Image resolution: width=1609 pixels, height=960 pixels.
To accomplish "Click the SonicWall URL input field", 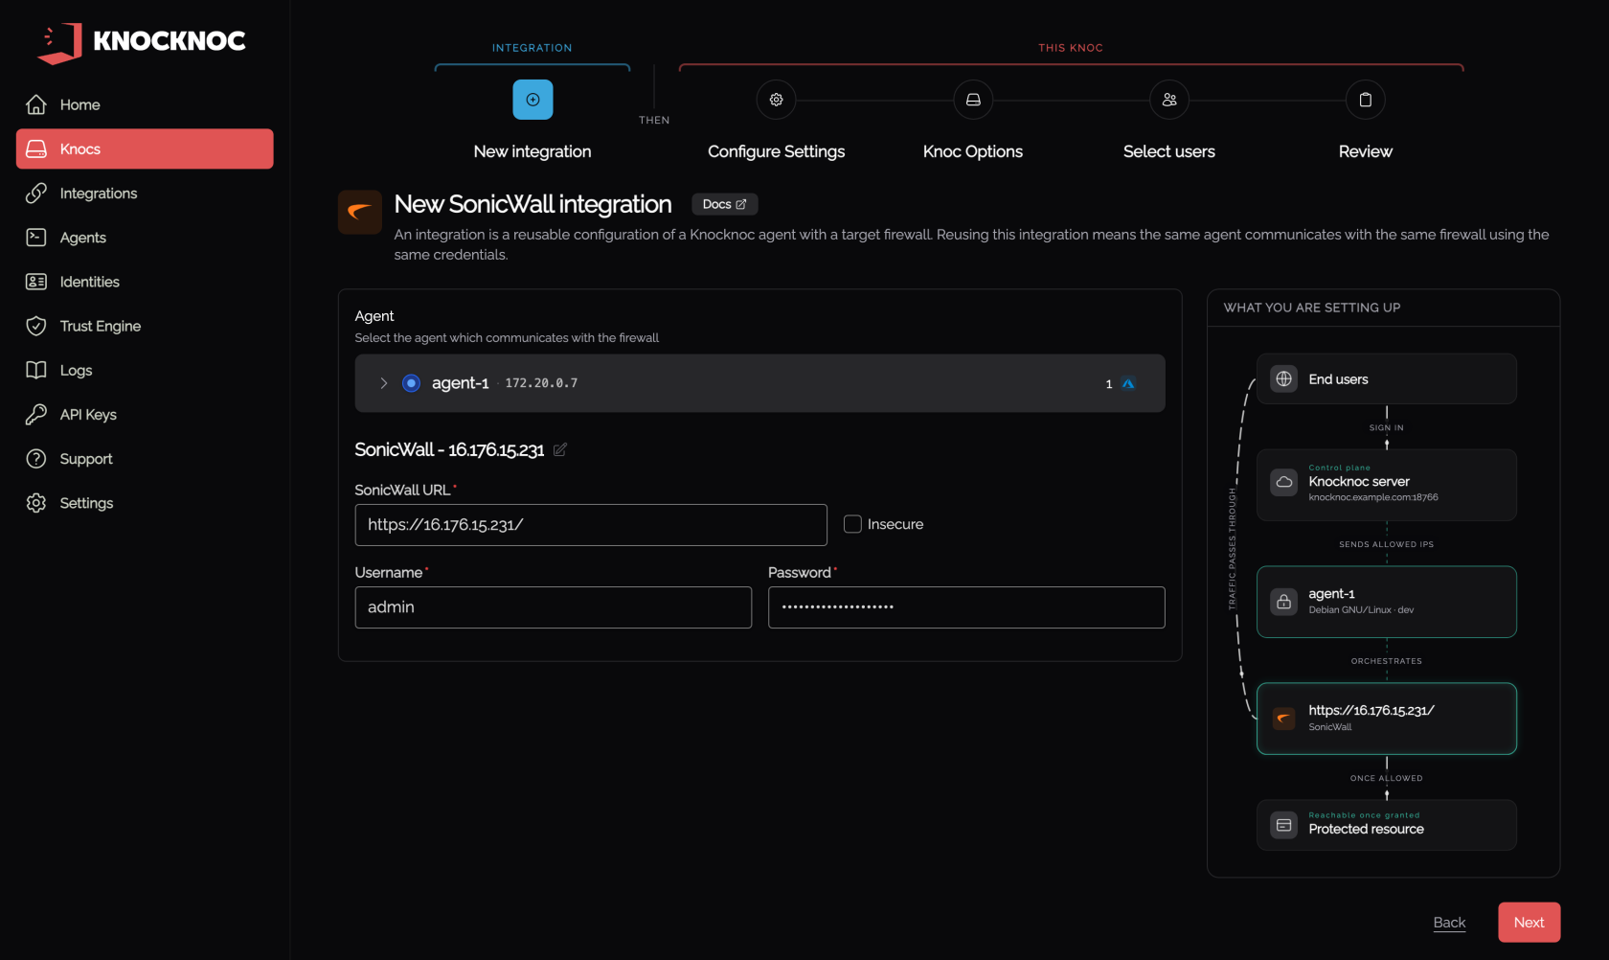I will point(591,525).
